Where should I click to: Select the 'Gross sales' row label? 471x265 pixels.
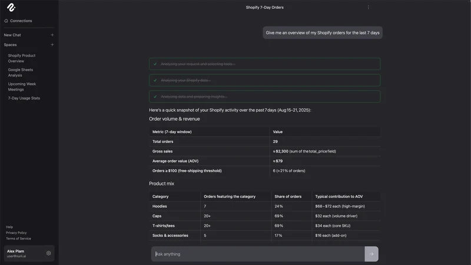coord(162,151)
